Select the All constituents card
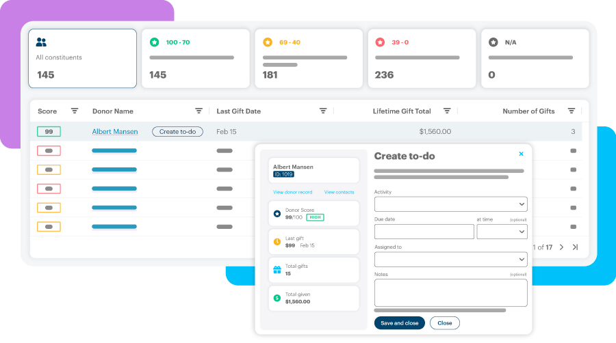The image size is (616, 343). 82,58
